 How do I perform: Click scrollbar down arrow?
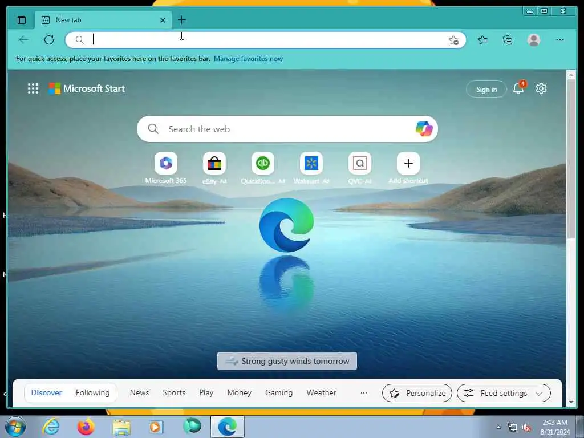pos(571,402)
